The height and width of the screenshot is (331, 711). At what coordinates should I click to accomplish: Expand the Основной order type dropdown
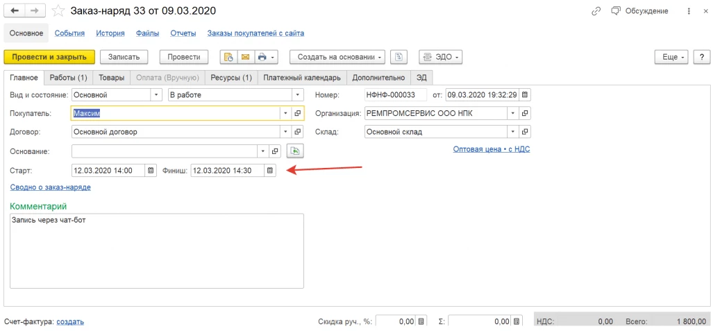click(x=156, y=95)
